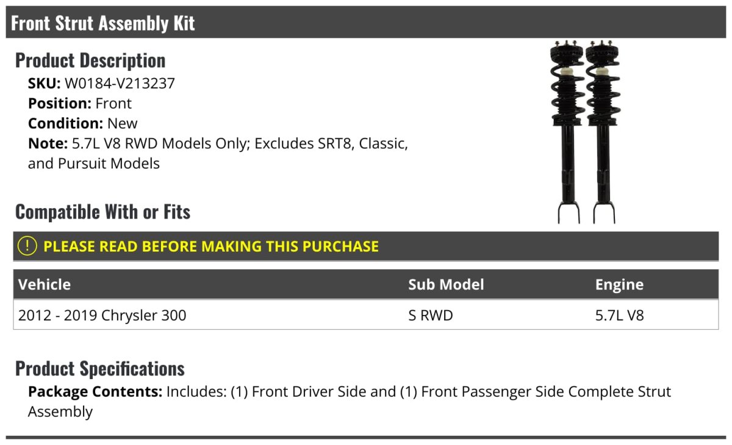Click the right strut in the product photo
Screen dimensions: 732x445
[x=603, y=131]
